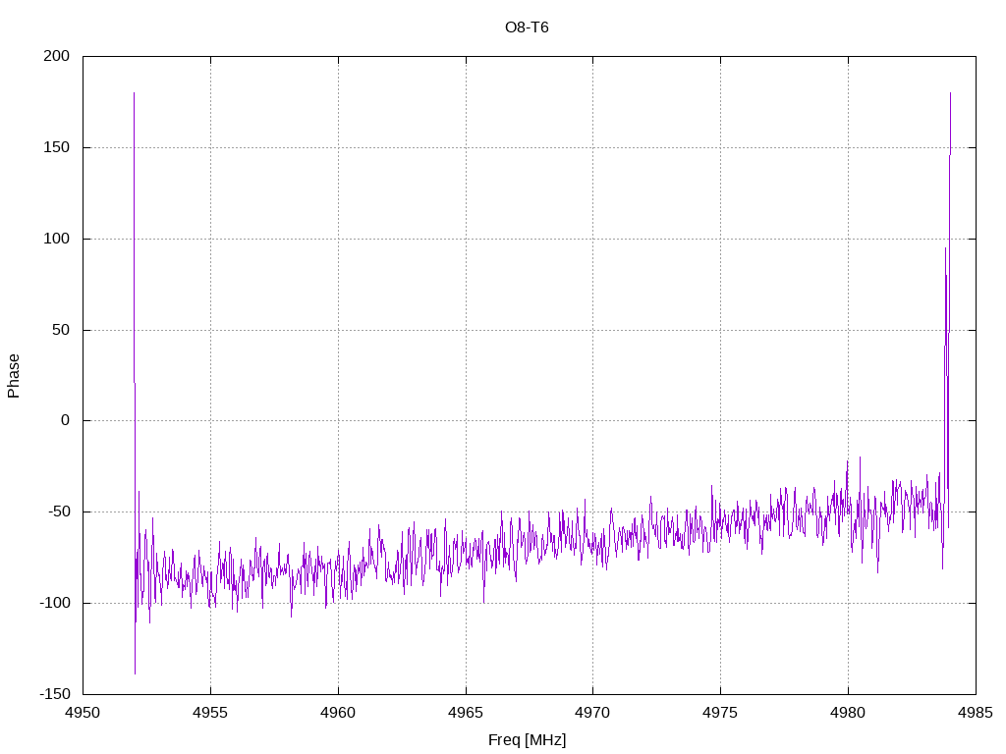Image resolution: width=1006 pixels, height=754 pixels.
Task: Click the x-axis tick label 4980
Action: tap(848, 713)
